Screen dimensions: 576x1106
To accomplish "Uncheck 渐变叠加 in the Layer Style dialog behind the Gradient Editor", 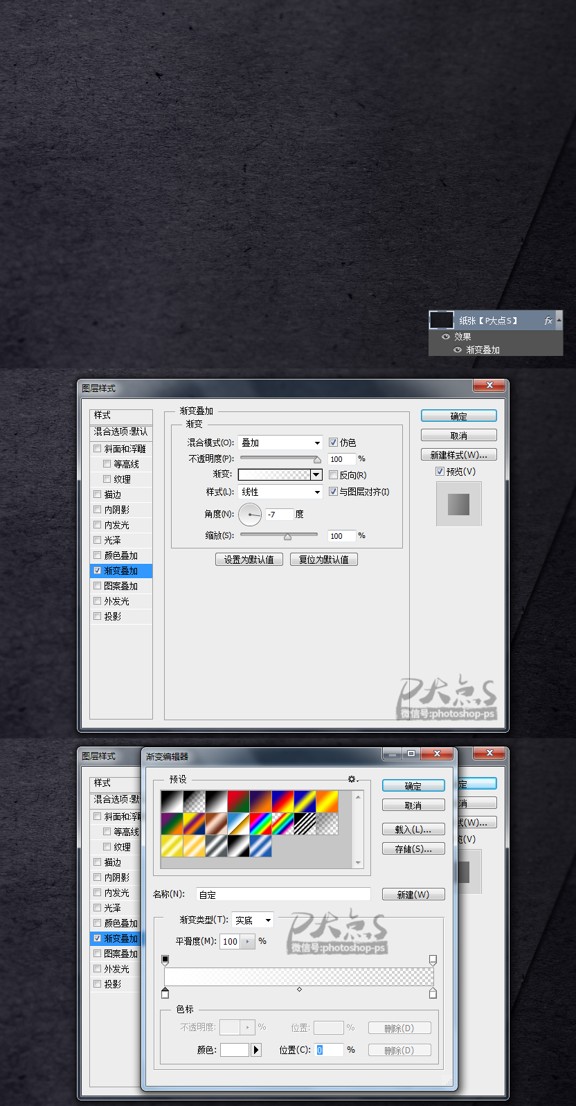I will click(x=98, y=938).
